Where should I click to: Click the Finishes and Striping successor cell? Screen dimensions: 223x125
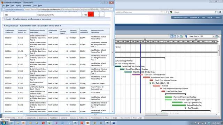[x=100, y=83]
